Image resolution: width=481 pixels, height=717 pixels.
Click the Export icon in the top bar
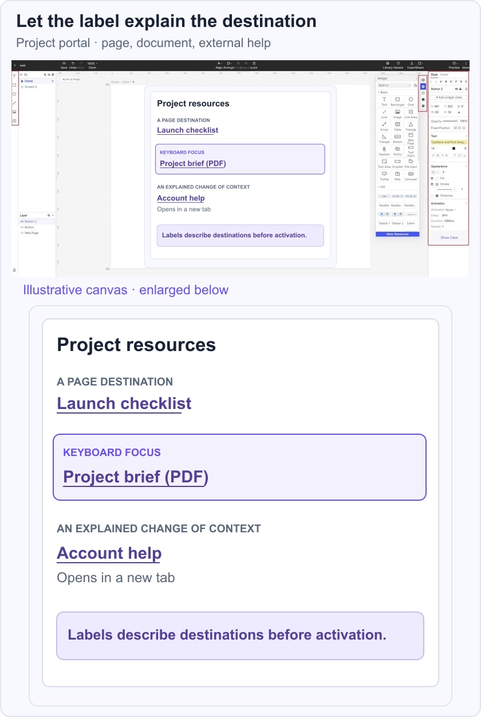click(412, 63)
